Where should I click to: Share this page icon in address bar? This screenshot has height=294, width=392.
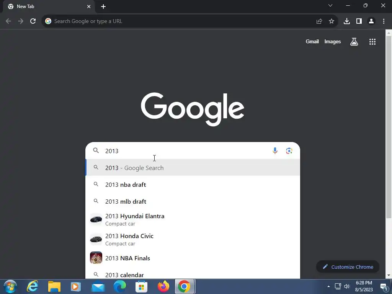click(319, 21)
